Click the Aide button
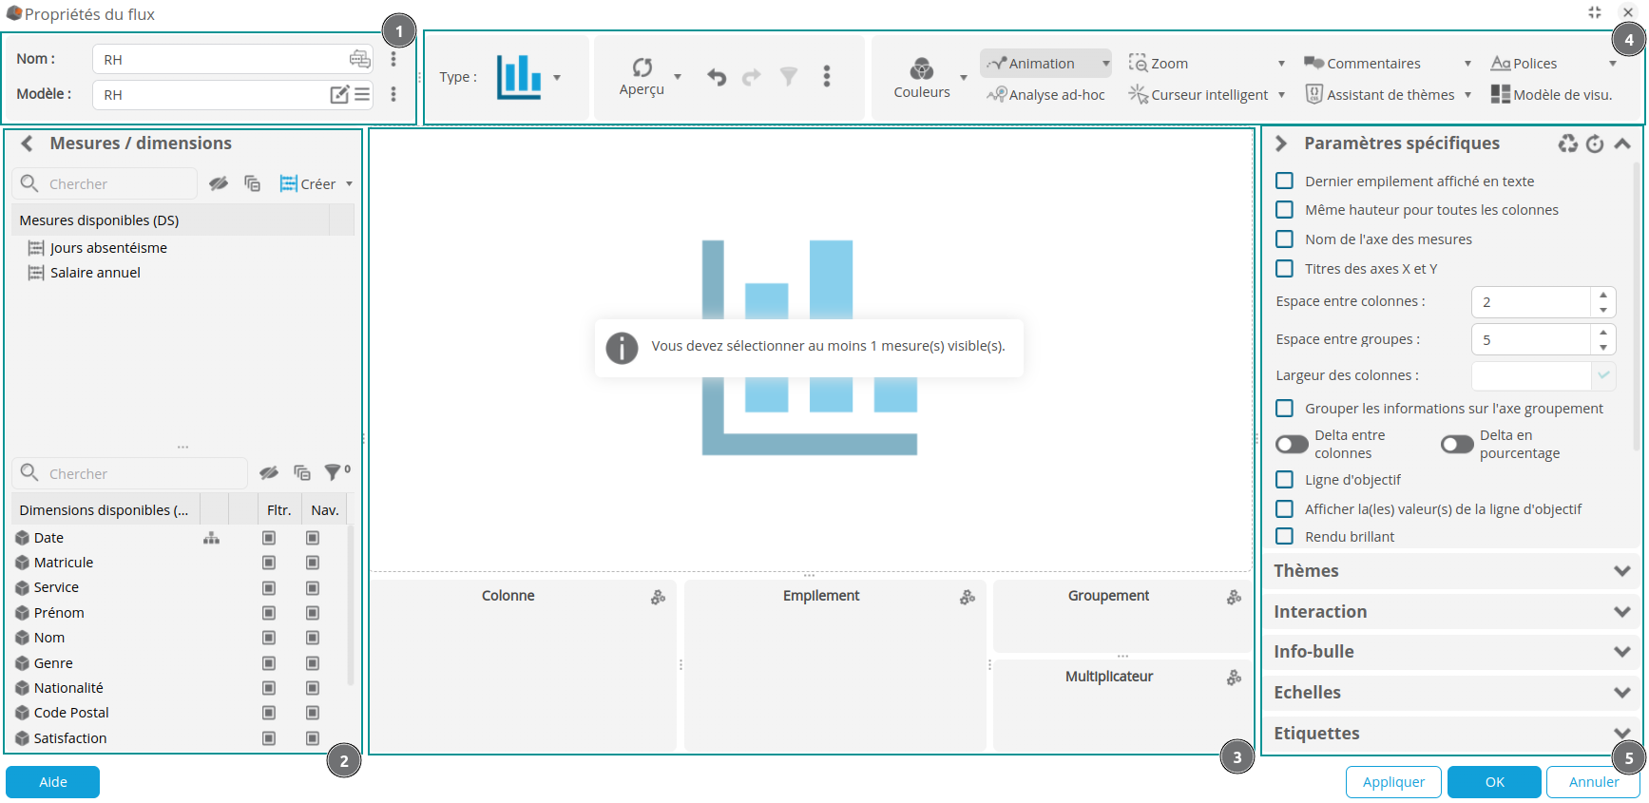This screenshot has height=803, width=1649. pos(53,782)
